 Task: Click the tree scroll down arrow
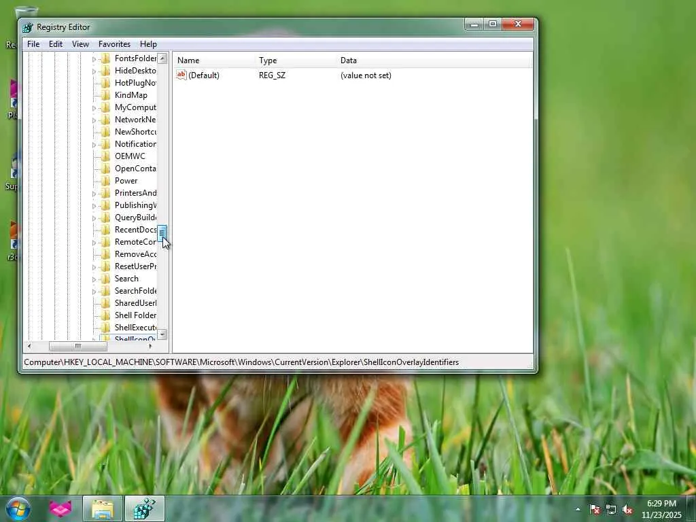162,334
